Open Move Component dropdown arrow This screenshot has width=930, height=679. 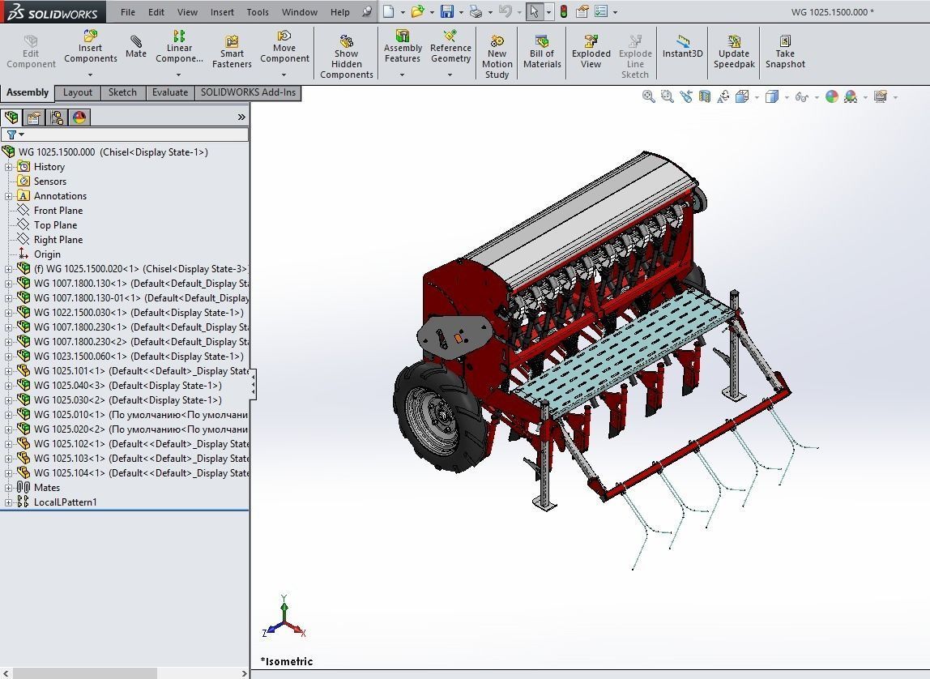284,75
